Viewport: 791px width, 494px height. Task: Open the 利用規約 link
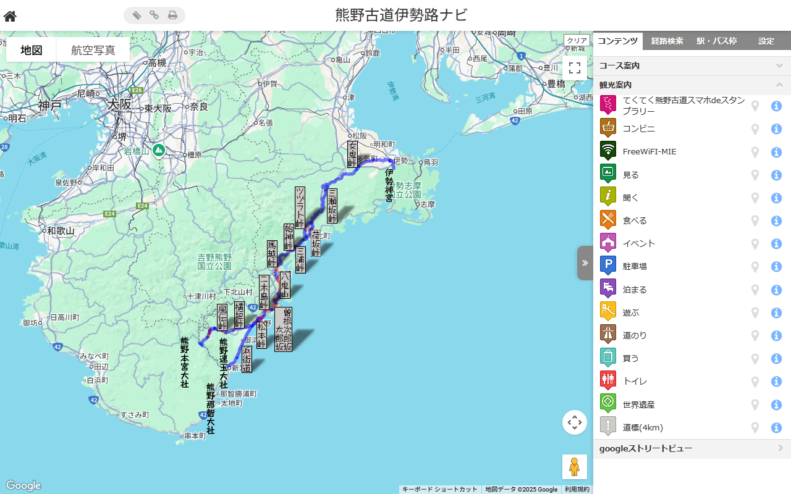pos(577,489)
